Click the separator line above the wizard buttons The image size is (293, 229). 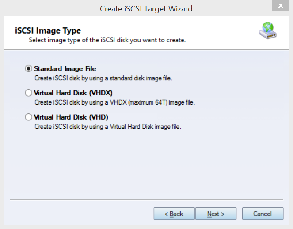(x=147, y=200)
